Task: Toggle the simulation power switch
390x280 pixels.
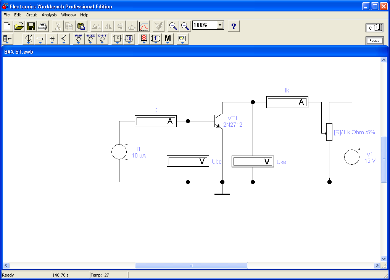Action: click(374, 28)
